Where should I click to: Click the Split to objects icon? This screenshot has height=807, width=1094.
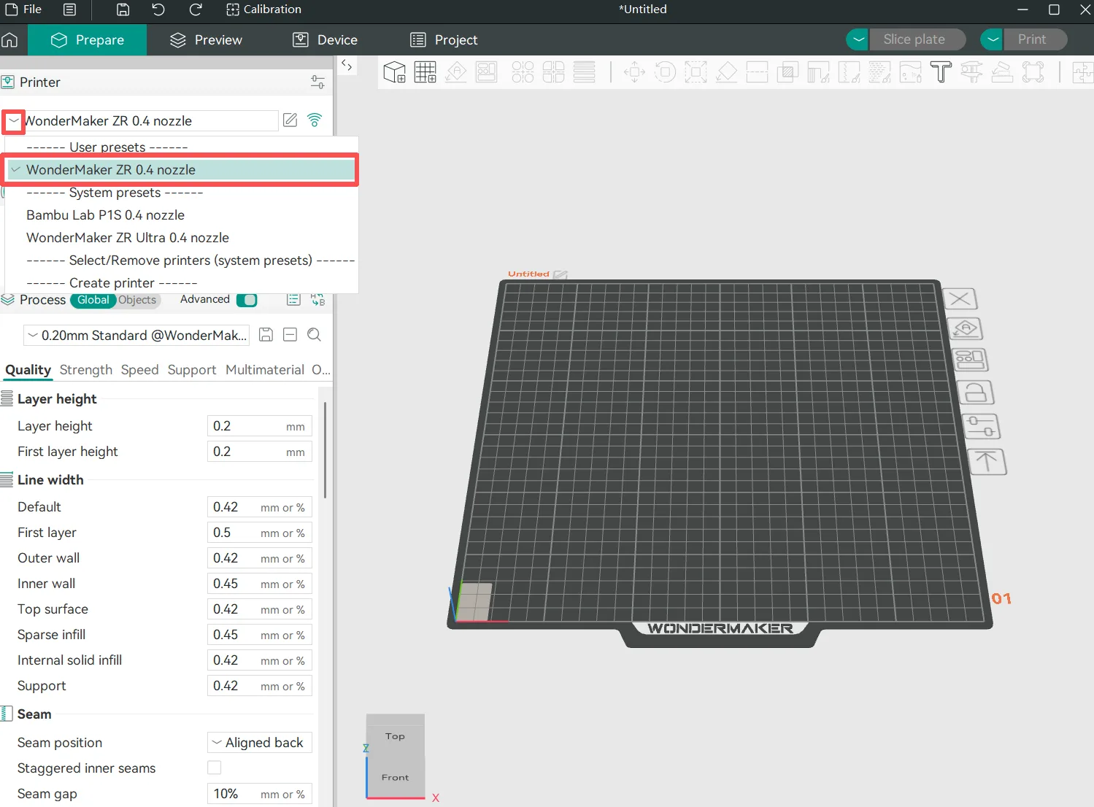click(x=523, y=72)
